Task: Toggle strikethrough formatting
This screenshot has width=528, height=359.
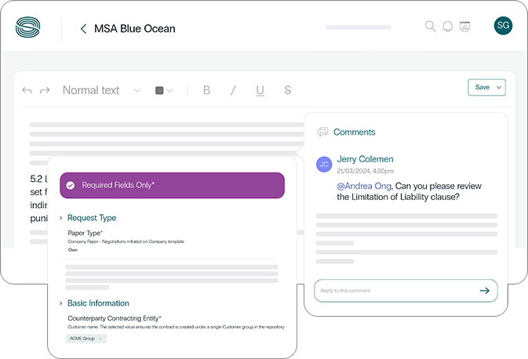Action: click(288, 90)
